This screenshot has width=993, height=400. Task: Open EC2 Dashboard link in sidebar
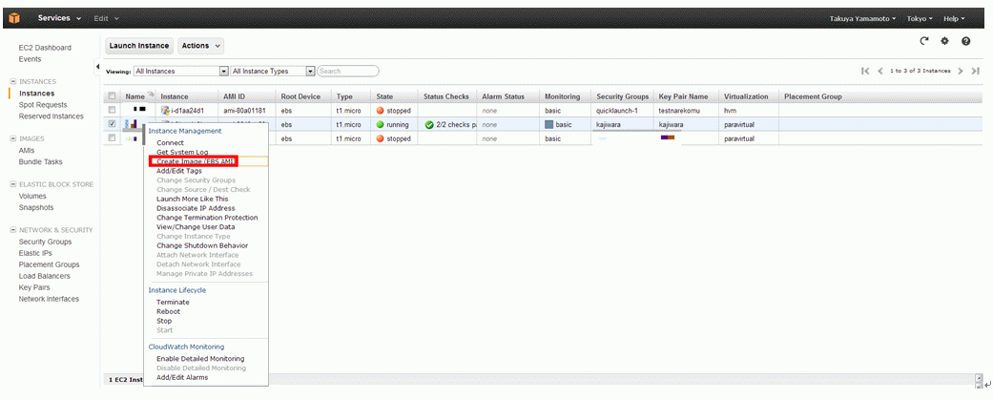point(45,48)
